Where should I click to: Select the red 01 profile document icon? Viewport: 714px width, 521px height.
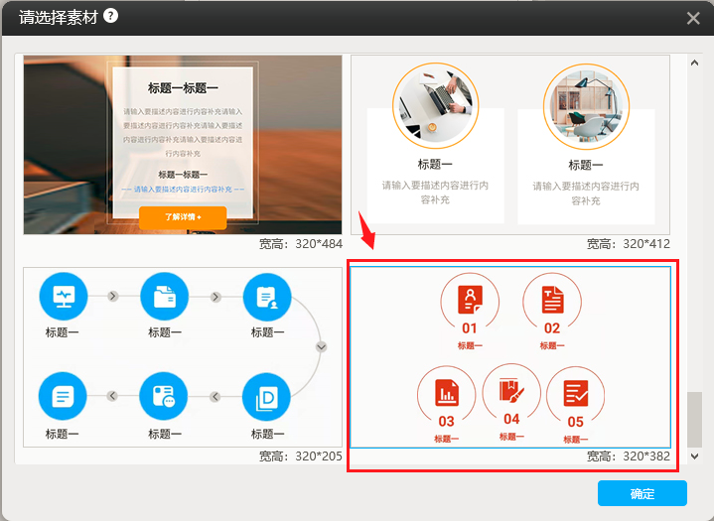coord(470,299)
